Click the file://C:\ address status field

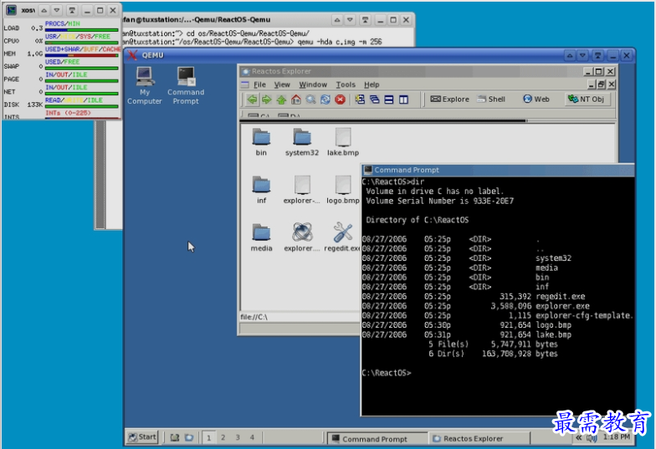[300, 317]
